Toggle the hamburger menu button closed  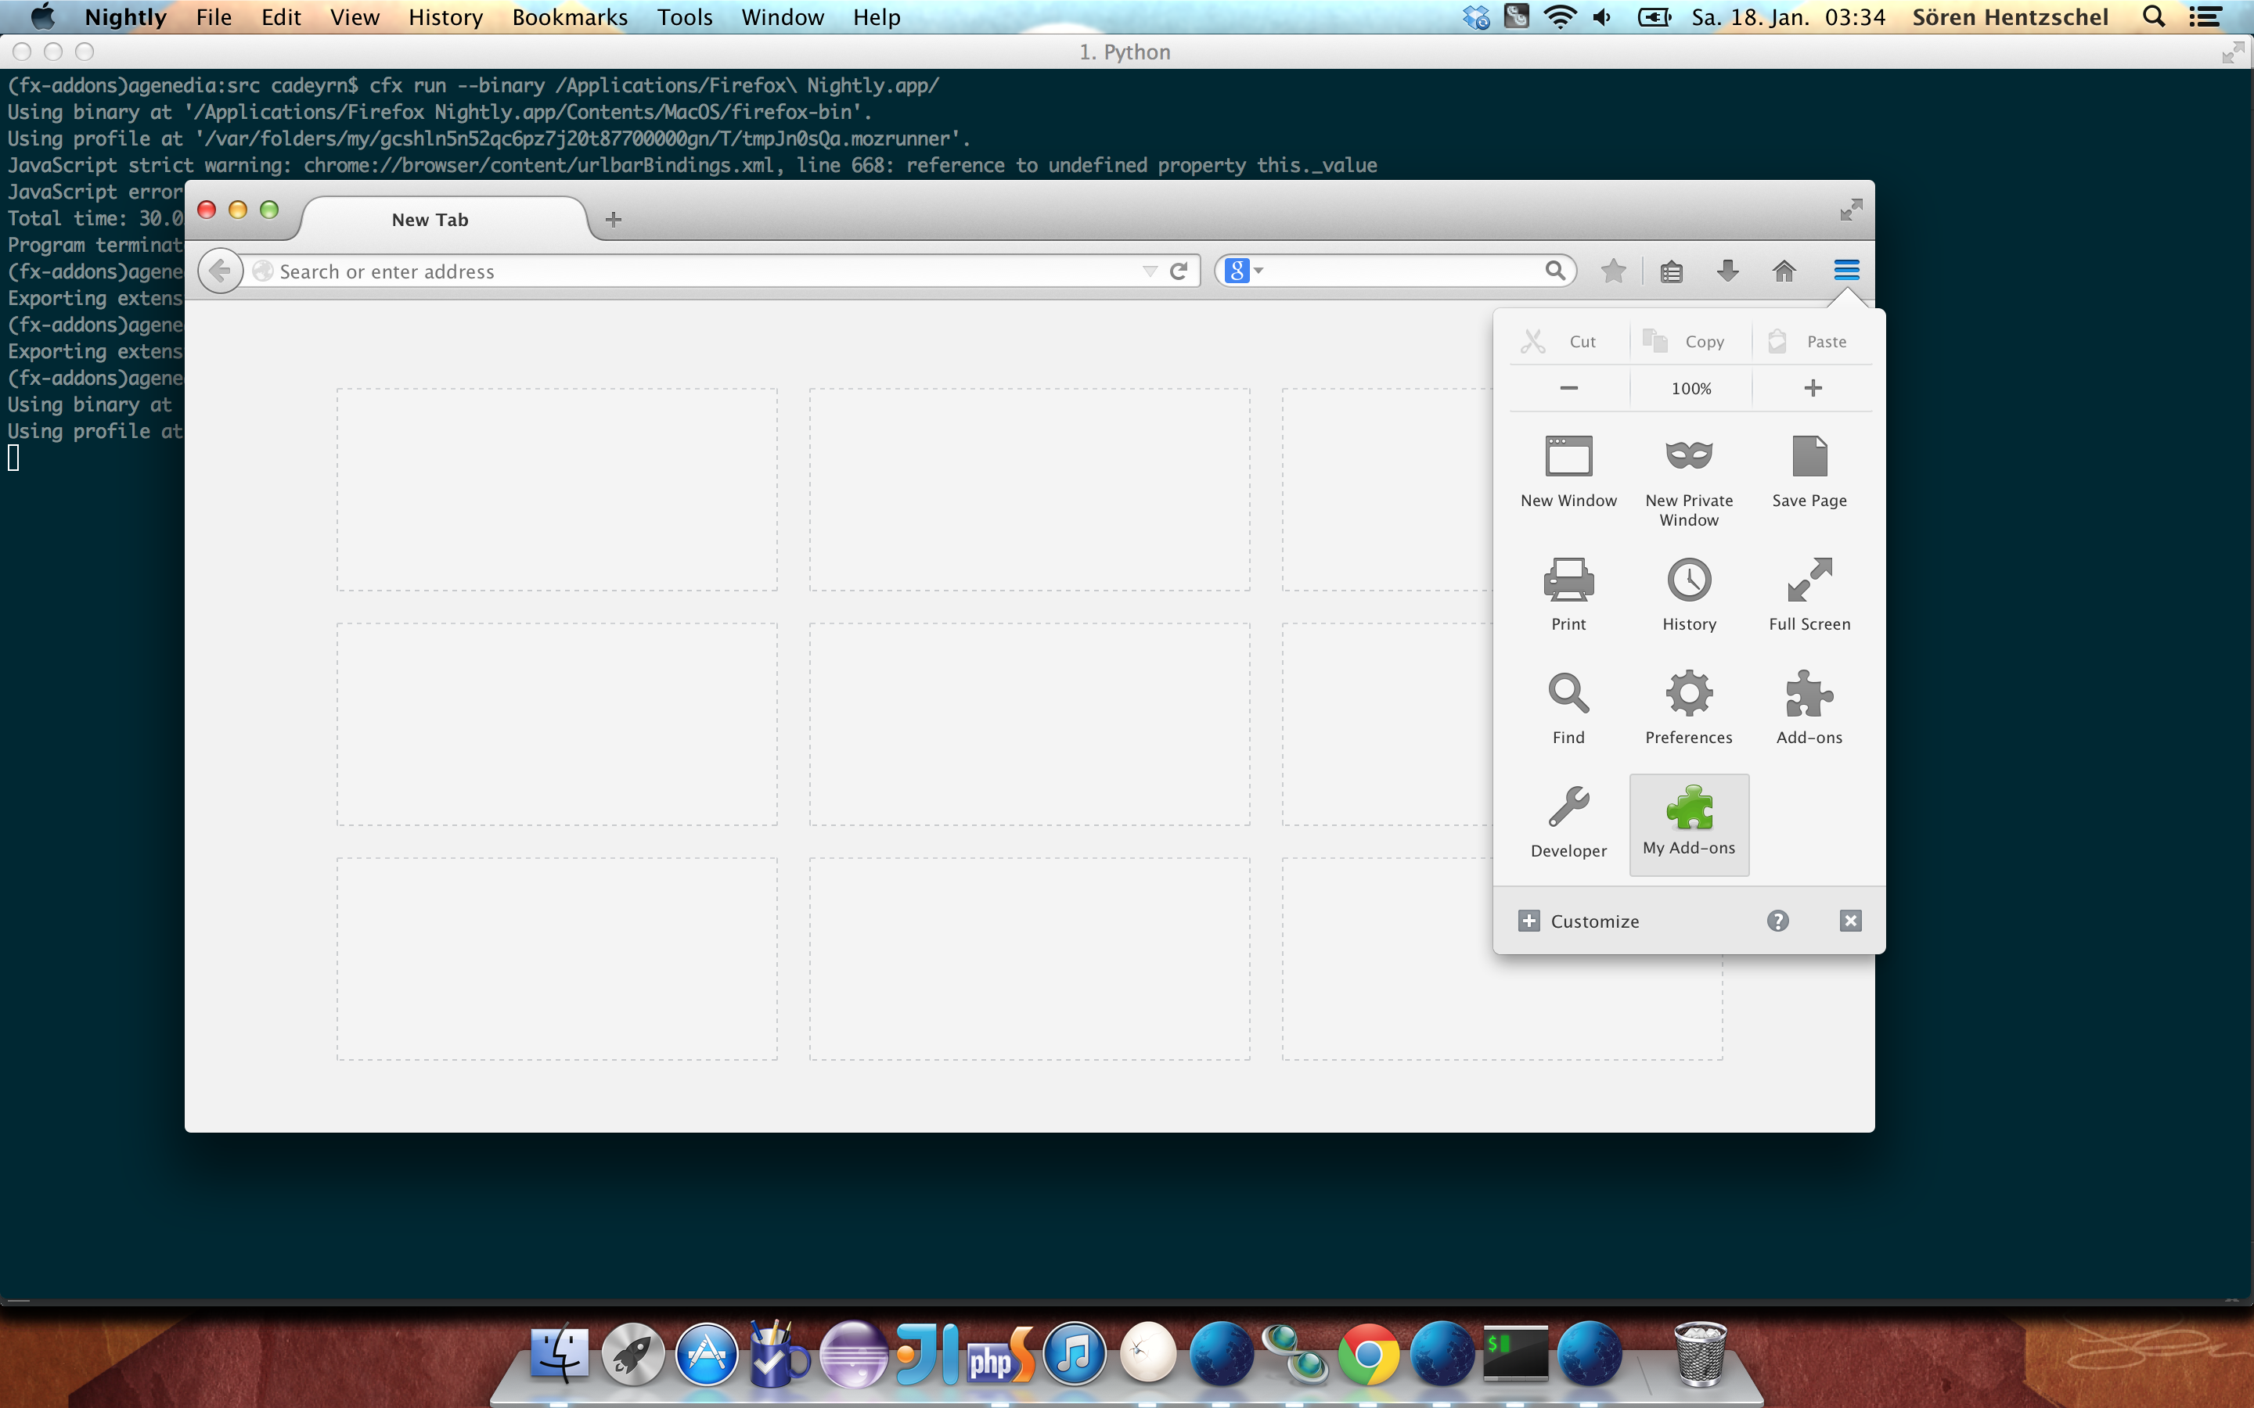1846,271
